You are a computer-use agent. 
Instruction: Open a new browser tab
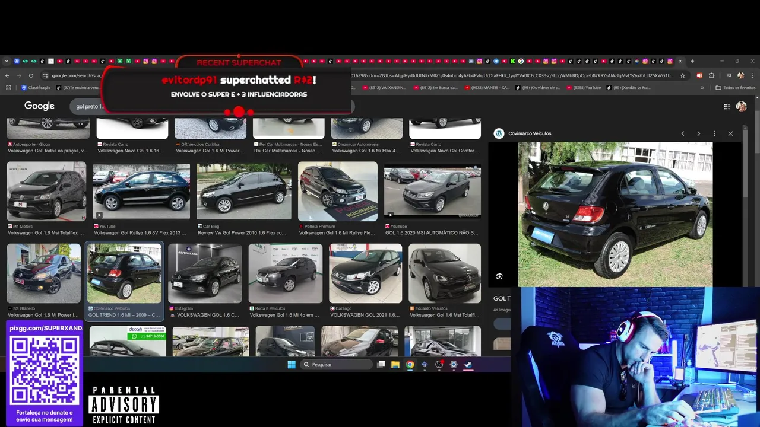692,61
